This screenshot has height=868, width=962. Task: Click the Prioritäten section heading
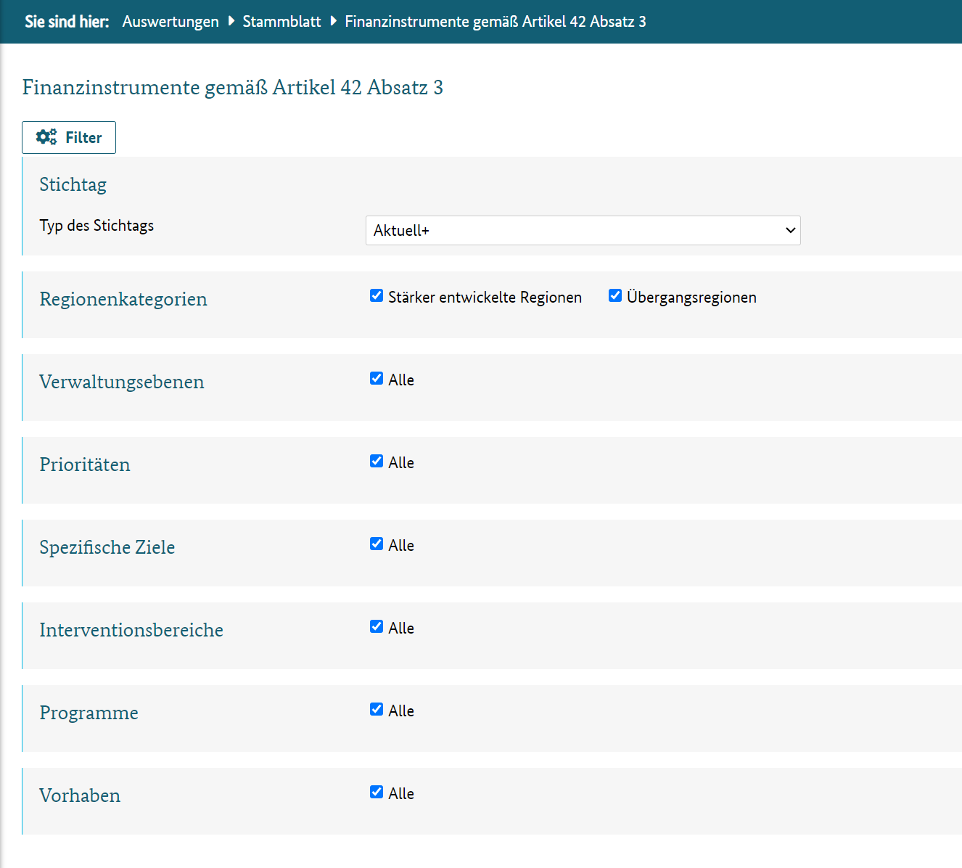pos(85,464)
